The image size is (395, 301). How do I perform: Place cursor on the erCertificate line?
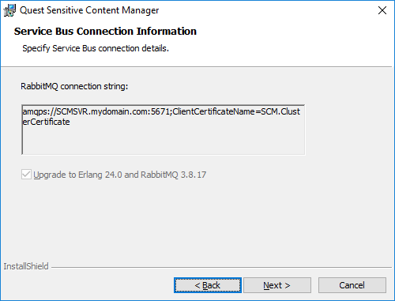click(x=47, y=122)
